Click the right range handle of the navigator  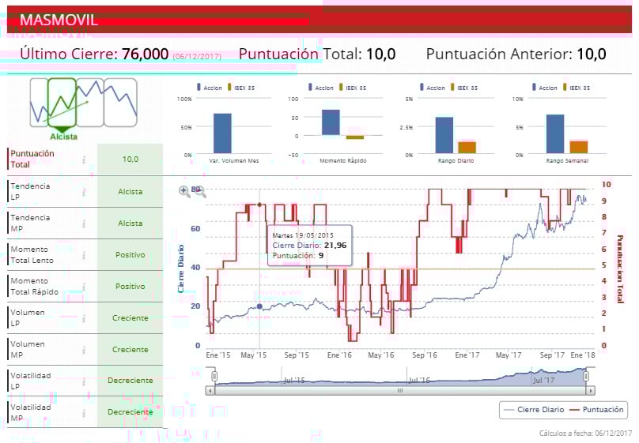pos(586,377)
